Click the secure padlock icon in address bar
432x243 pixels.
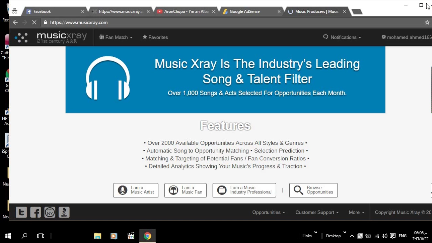click(45, 22)
